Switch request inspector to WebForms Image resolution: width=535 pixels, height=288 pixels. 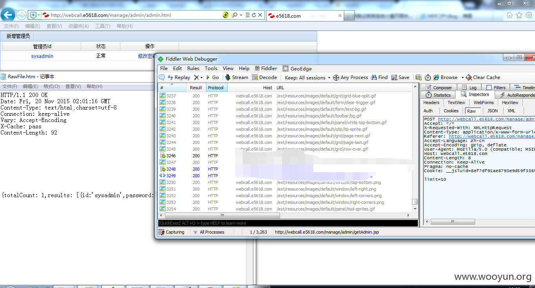484,103
